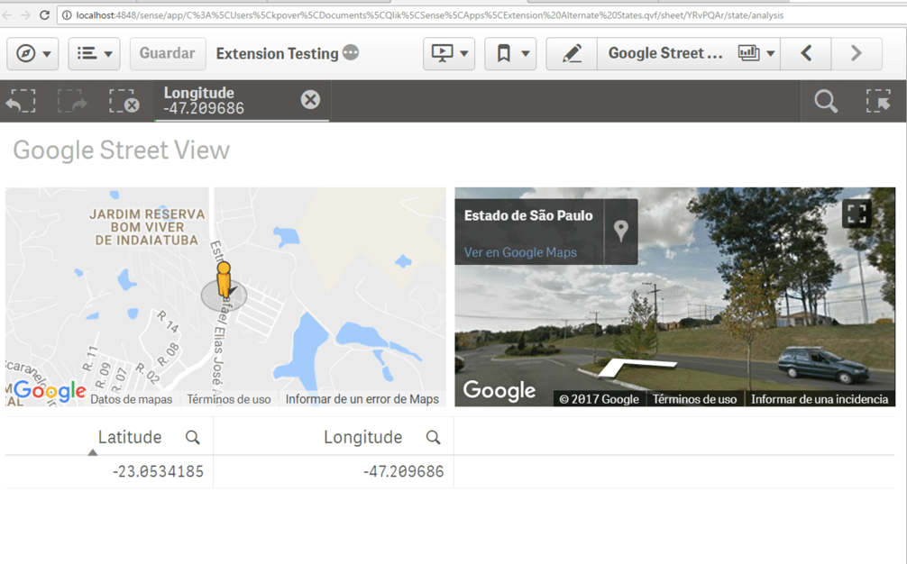Open the presentation screen menu
The width and height of the screenshot is (907, 564).
(449, 54)
